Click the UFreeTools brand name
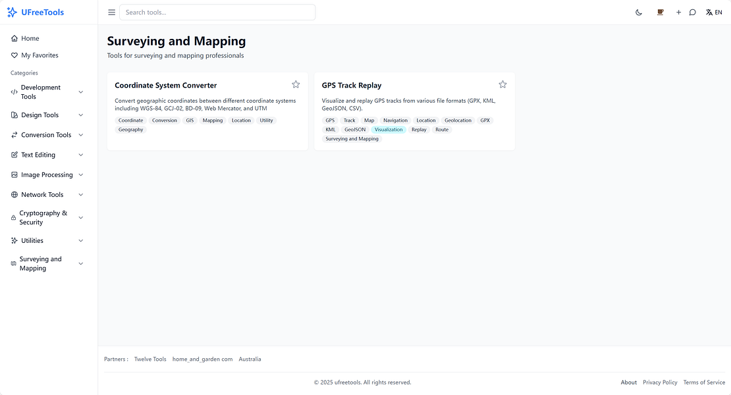The height and width of the screenshot is (395, 731). pos(42,12)
